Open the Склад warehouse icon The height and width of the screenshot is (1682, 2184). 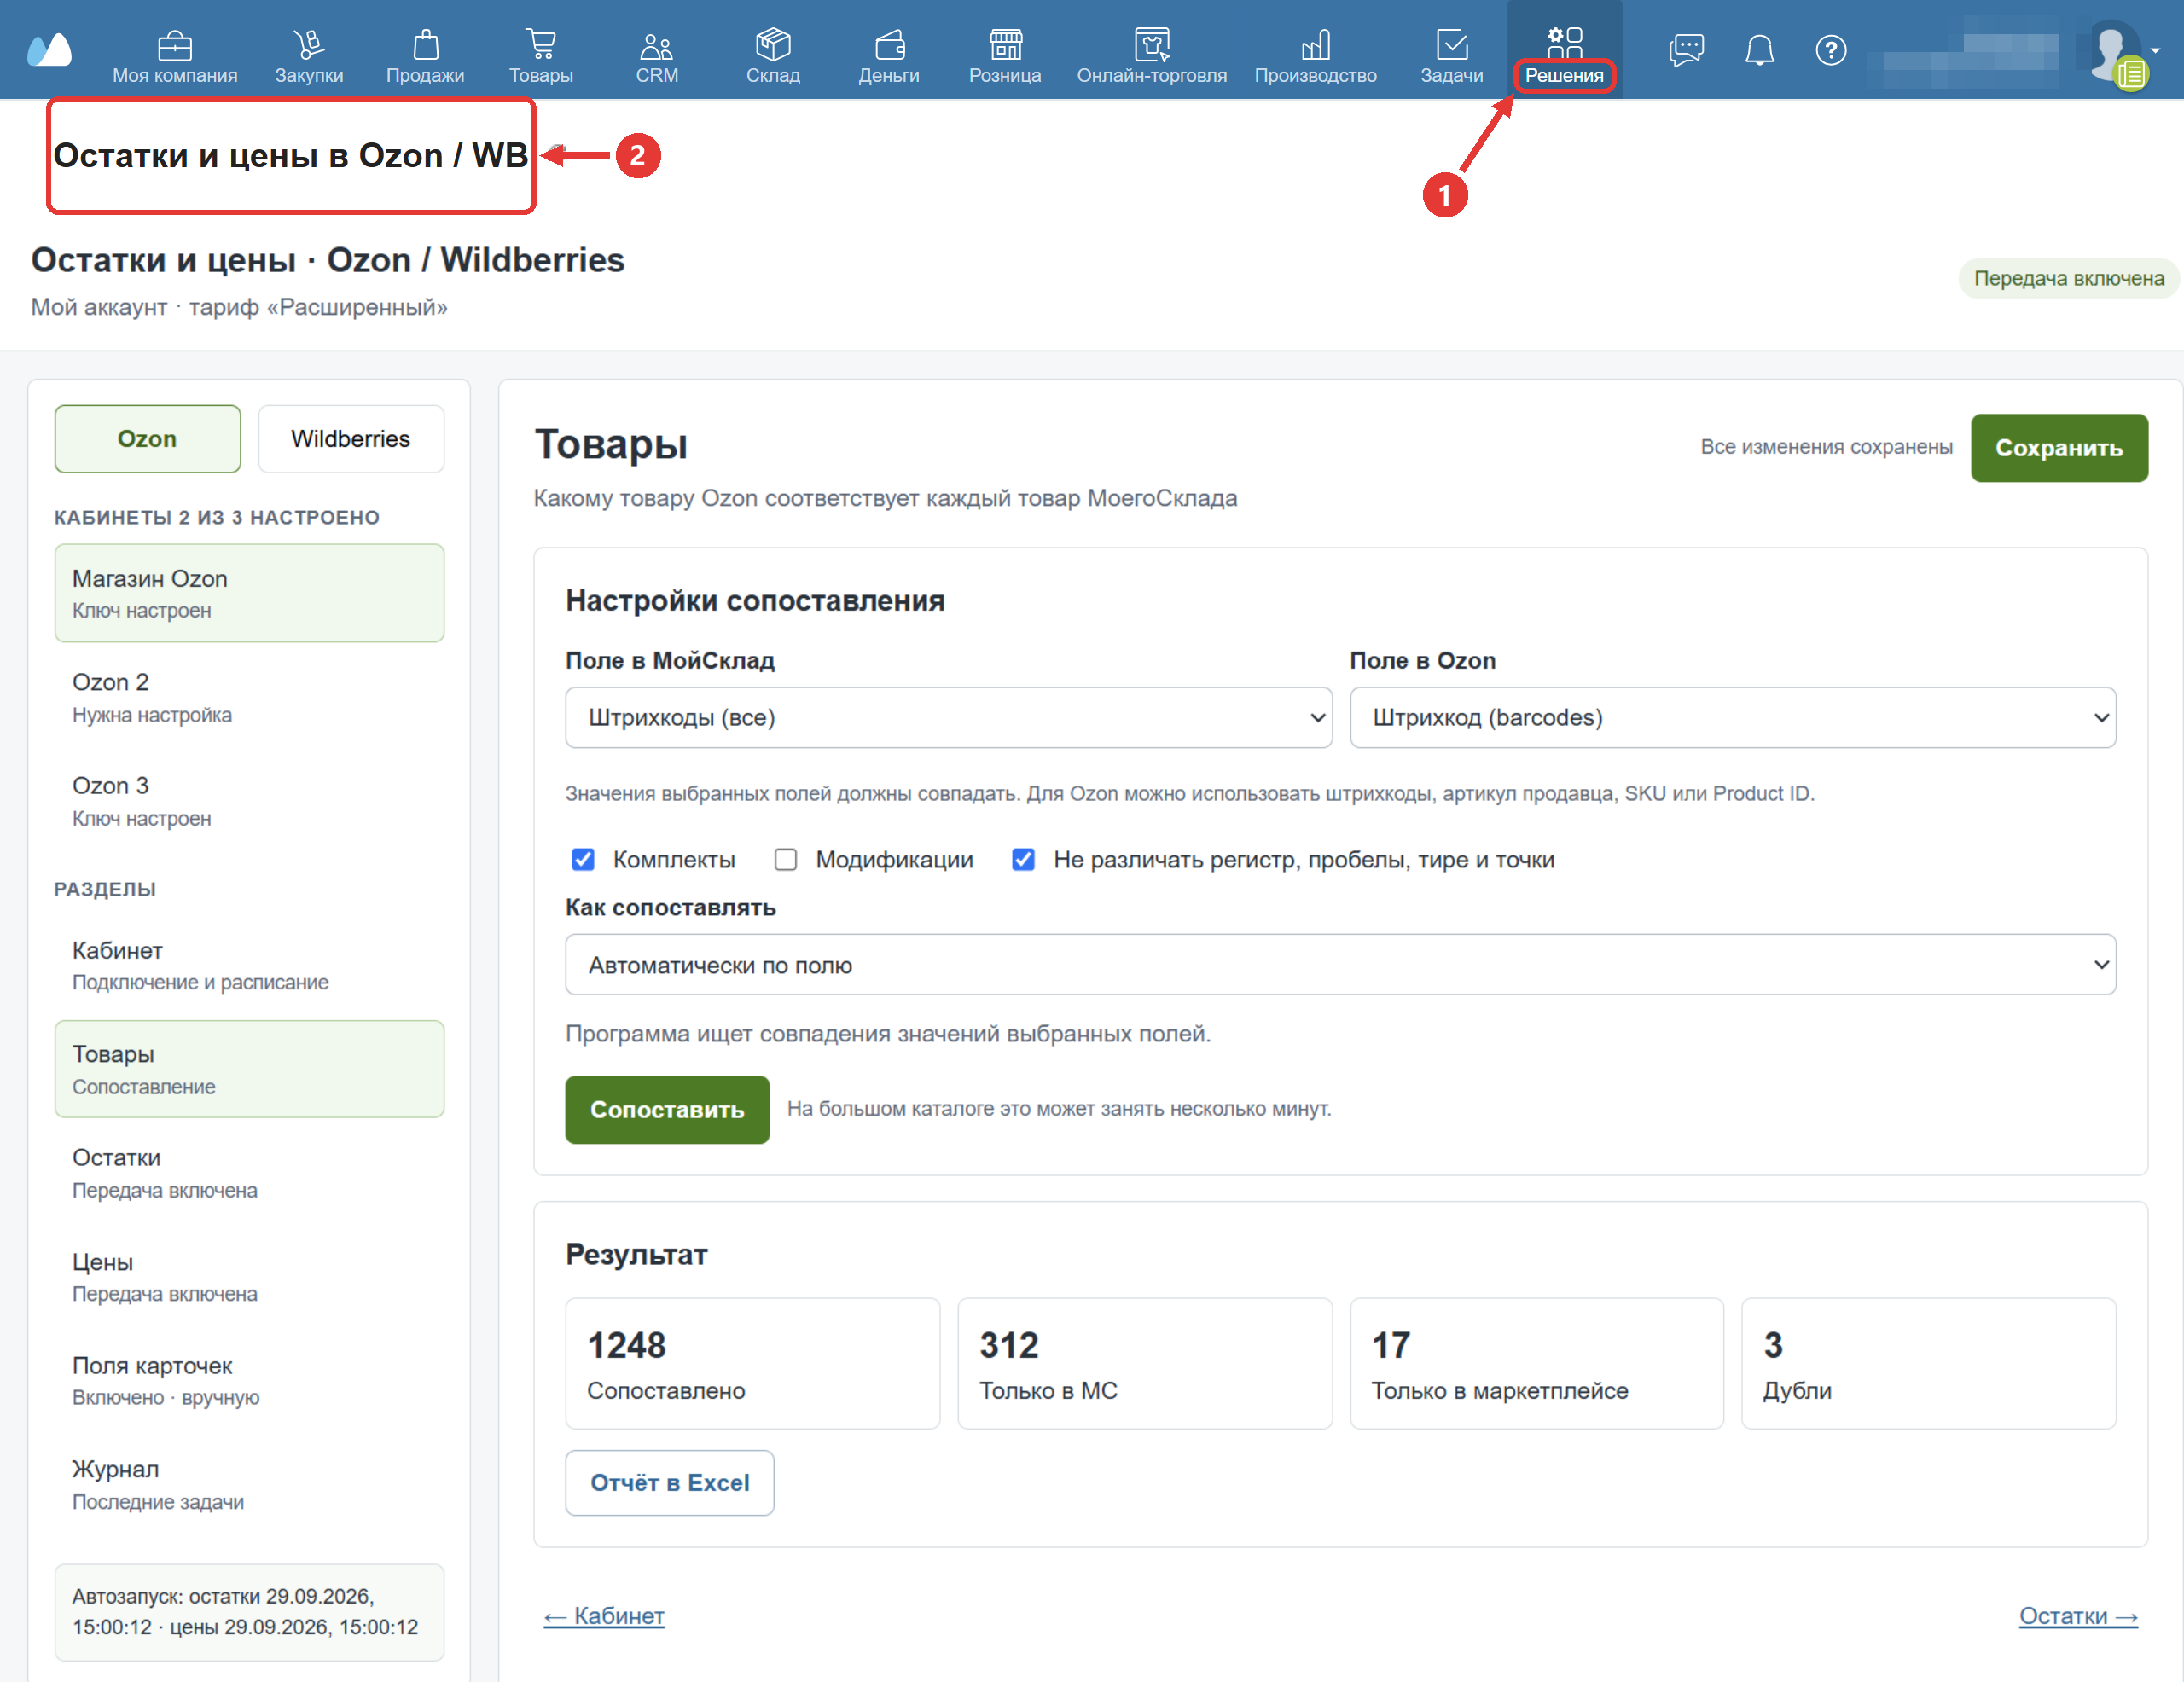(x=773, y=45)
